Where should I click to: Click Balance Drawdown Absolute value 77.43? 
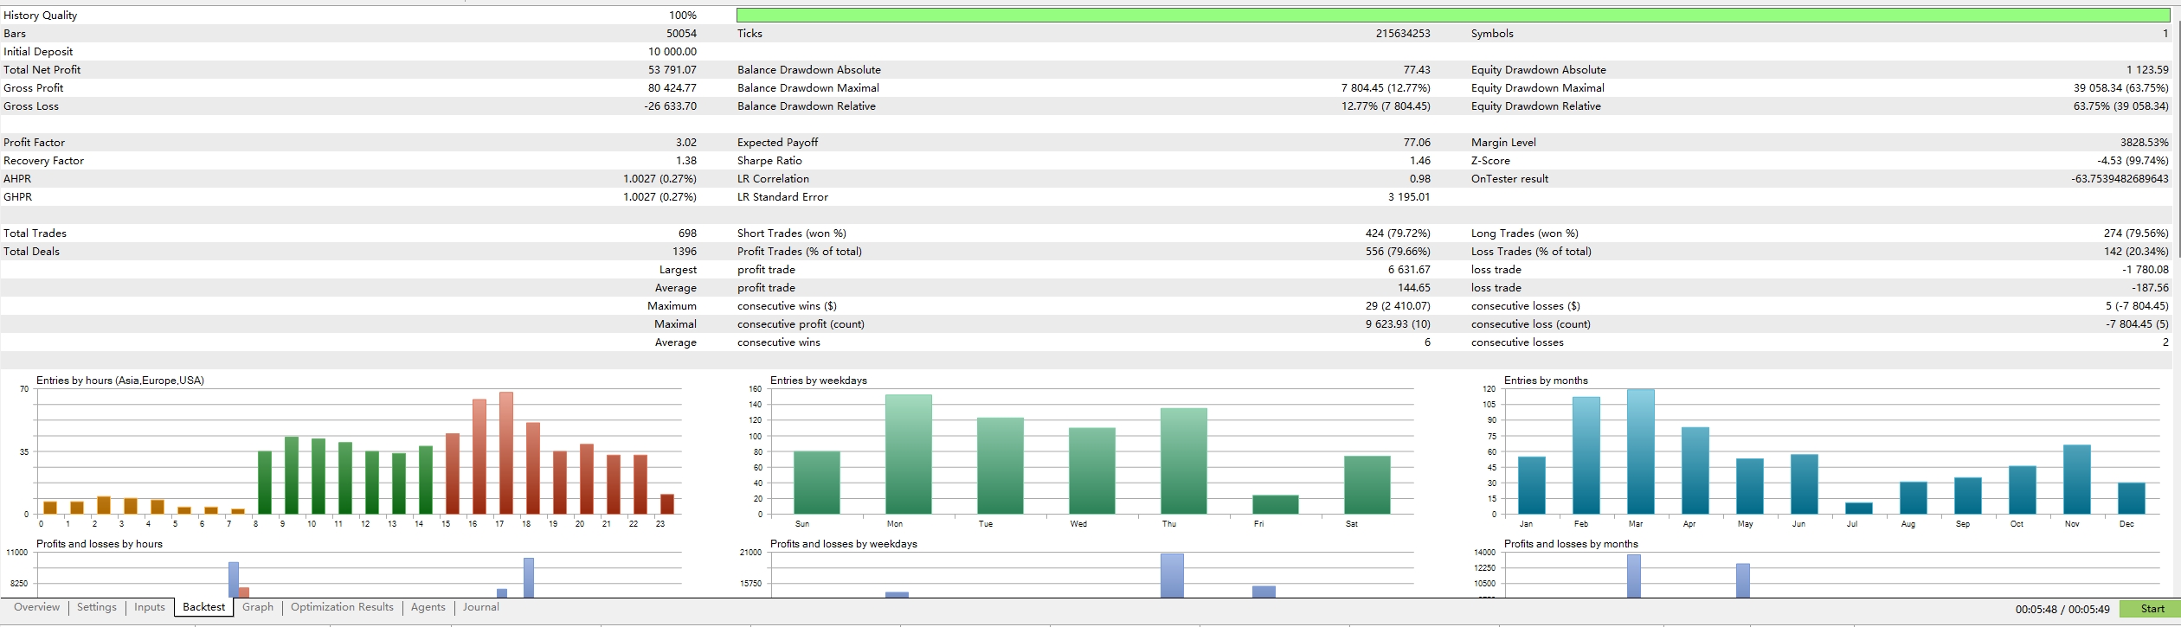point(1417,70)
